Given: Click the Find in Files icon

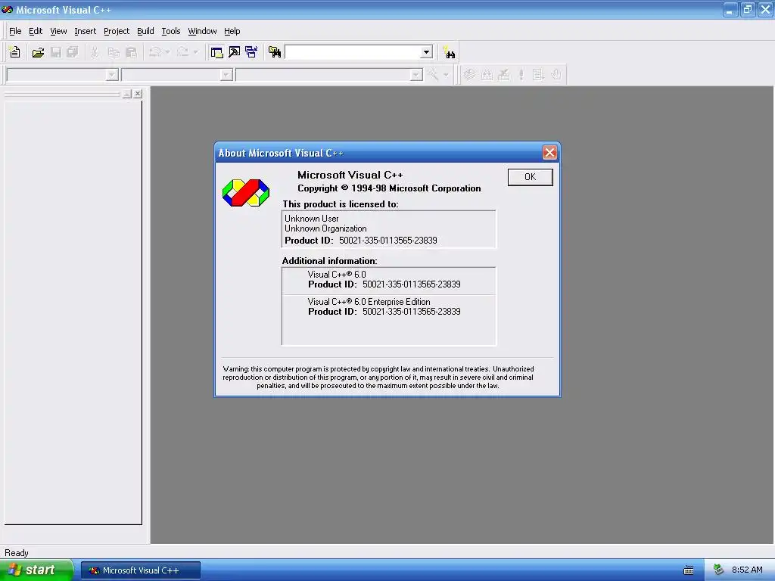Looking at the screenshot, I should click(x=274, y=52).
